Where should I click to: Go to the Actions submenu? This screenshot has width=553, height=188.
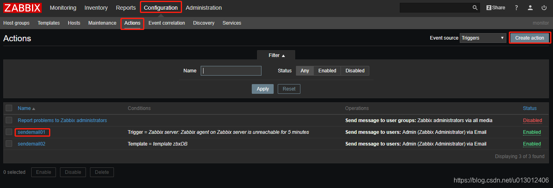point(132,23)
